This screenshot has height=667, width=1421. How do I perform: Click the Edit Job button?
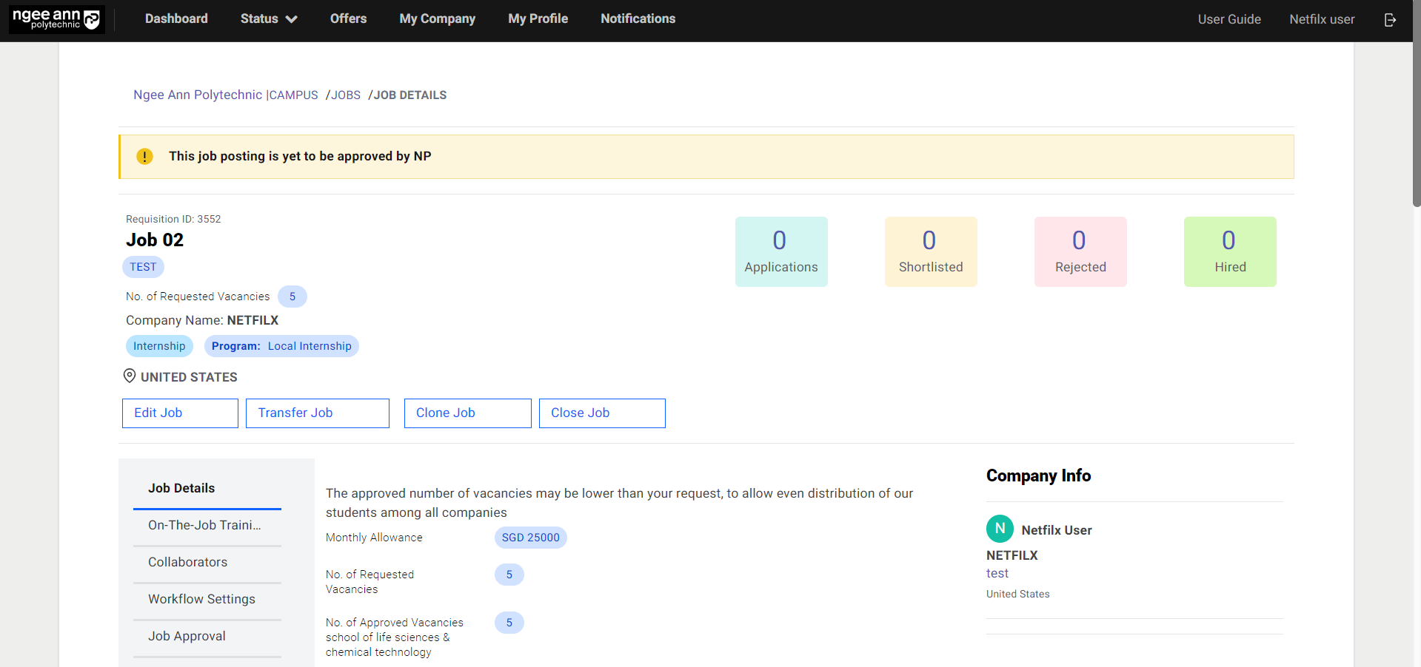click(x=180, y=413)
